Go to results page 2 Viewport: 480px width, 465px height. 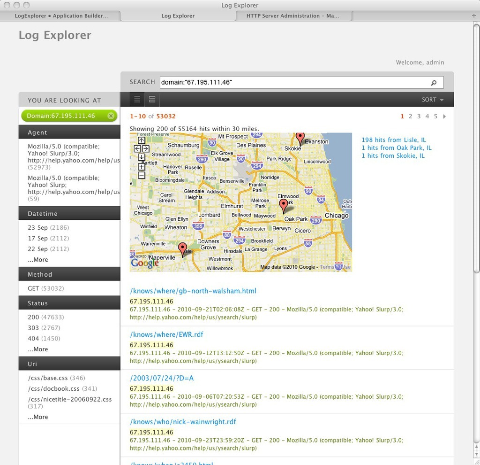click(x=411, y=116)
